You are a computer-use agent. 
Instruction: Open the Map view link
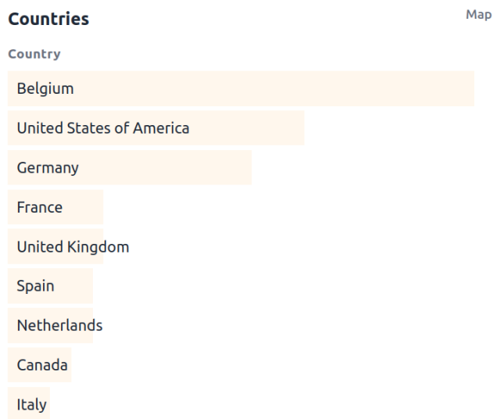(478, 15)
